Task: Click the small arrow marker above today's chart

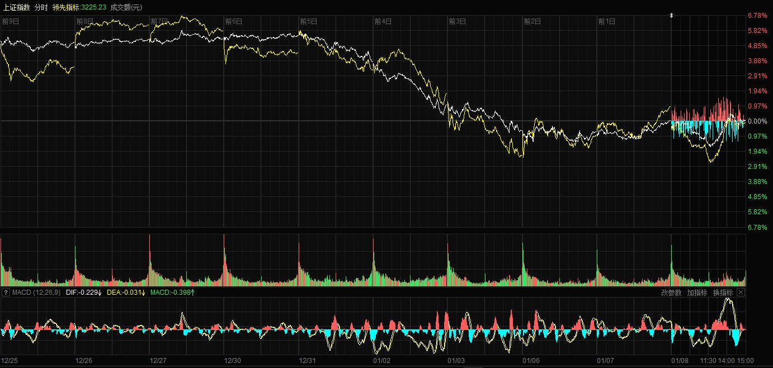Action: [671, 16]
